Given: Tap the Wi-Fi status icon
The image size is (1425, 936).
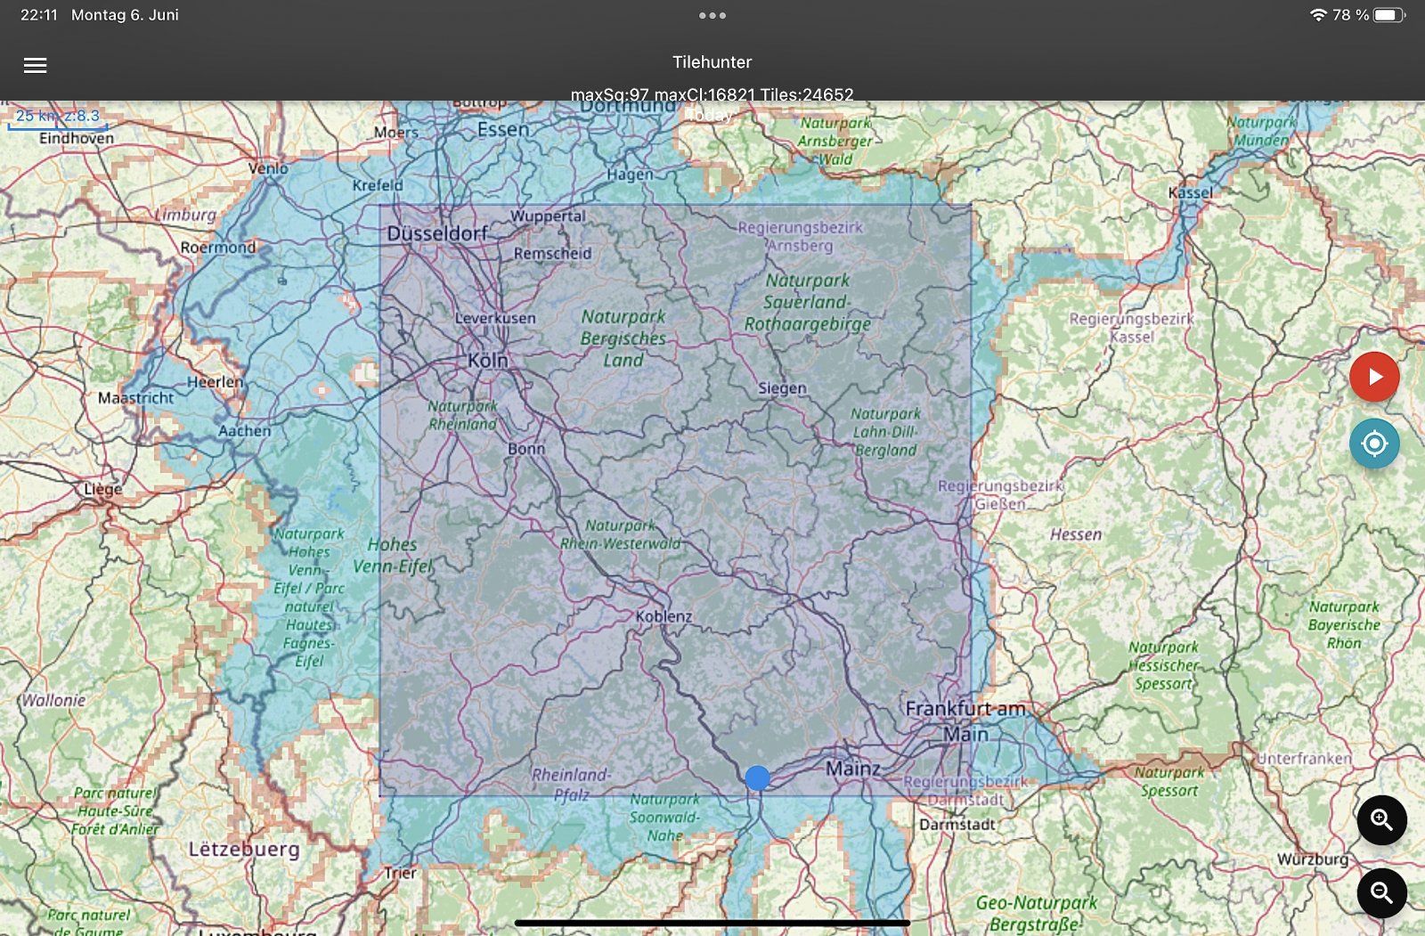Looking at the screenshot, I should (1317, 15).
